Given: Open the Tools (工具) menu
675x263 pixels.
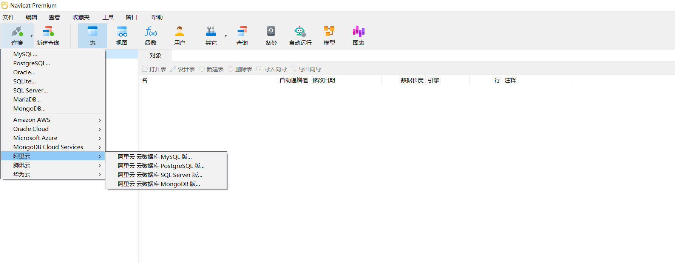Looking at the screenshot, I should tap(108, 17).
